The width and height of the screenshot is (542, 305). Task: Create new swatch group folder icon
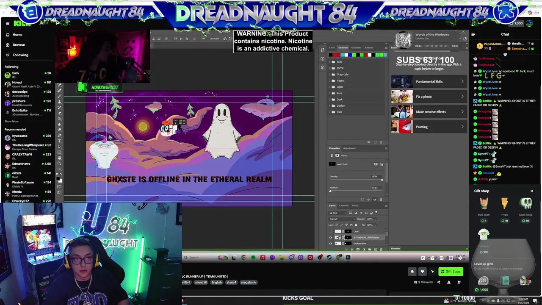coord(369,142)
